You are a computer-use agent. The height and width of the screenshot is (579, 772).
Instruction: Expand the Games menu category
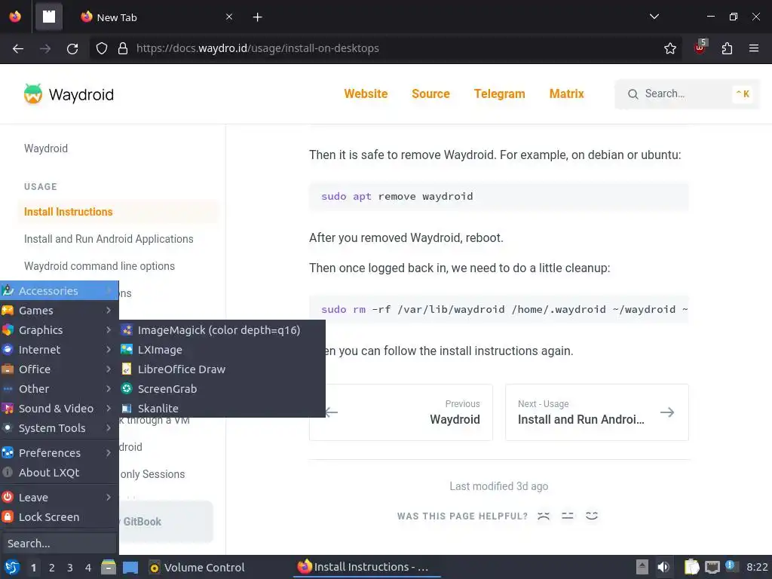coord(59,310)
